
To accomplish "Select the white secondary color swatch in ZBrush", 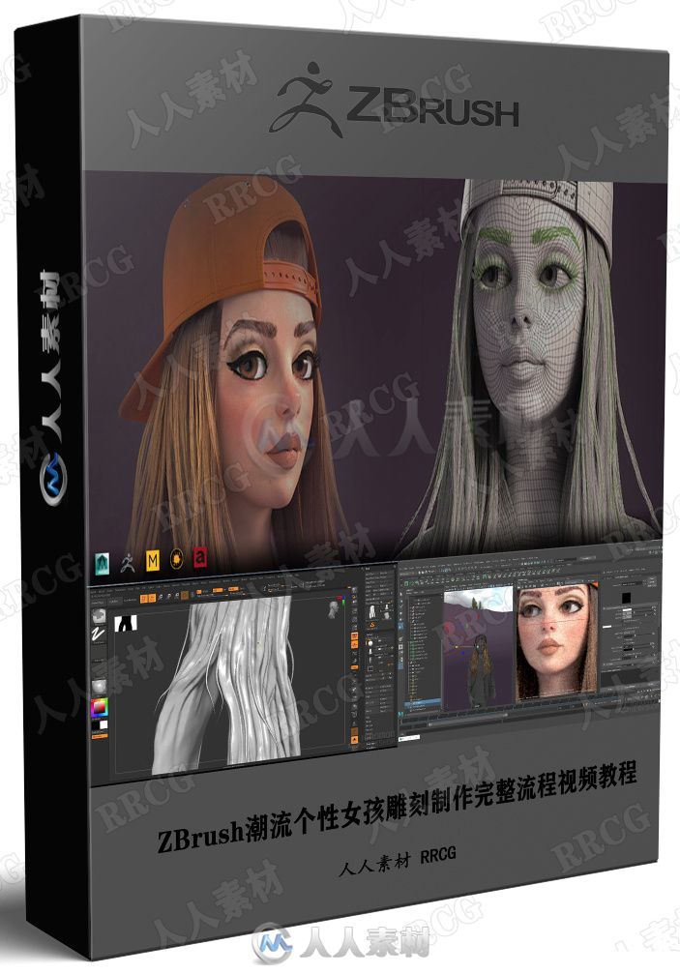I will [x=103, y=724].
